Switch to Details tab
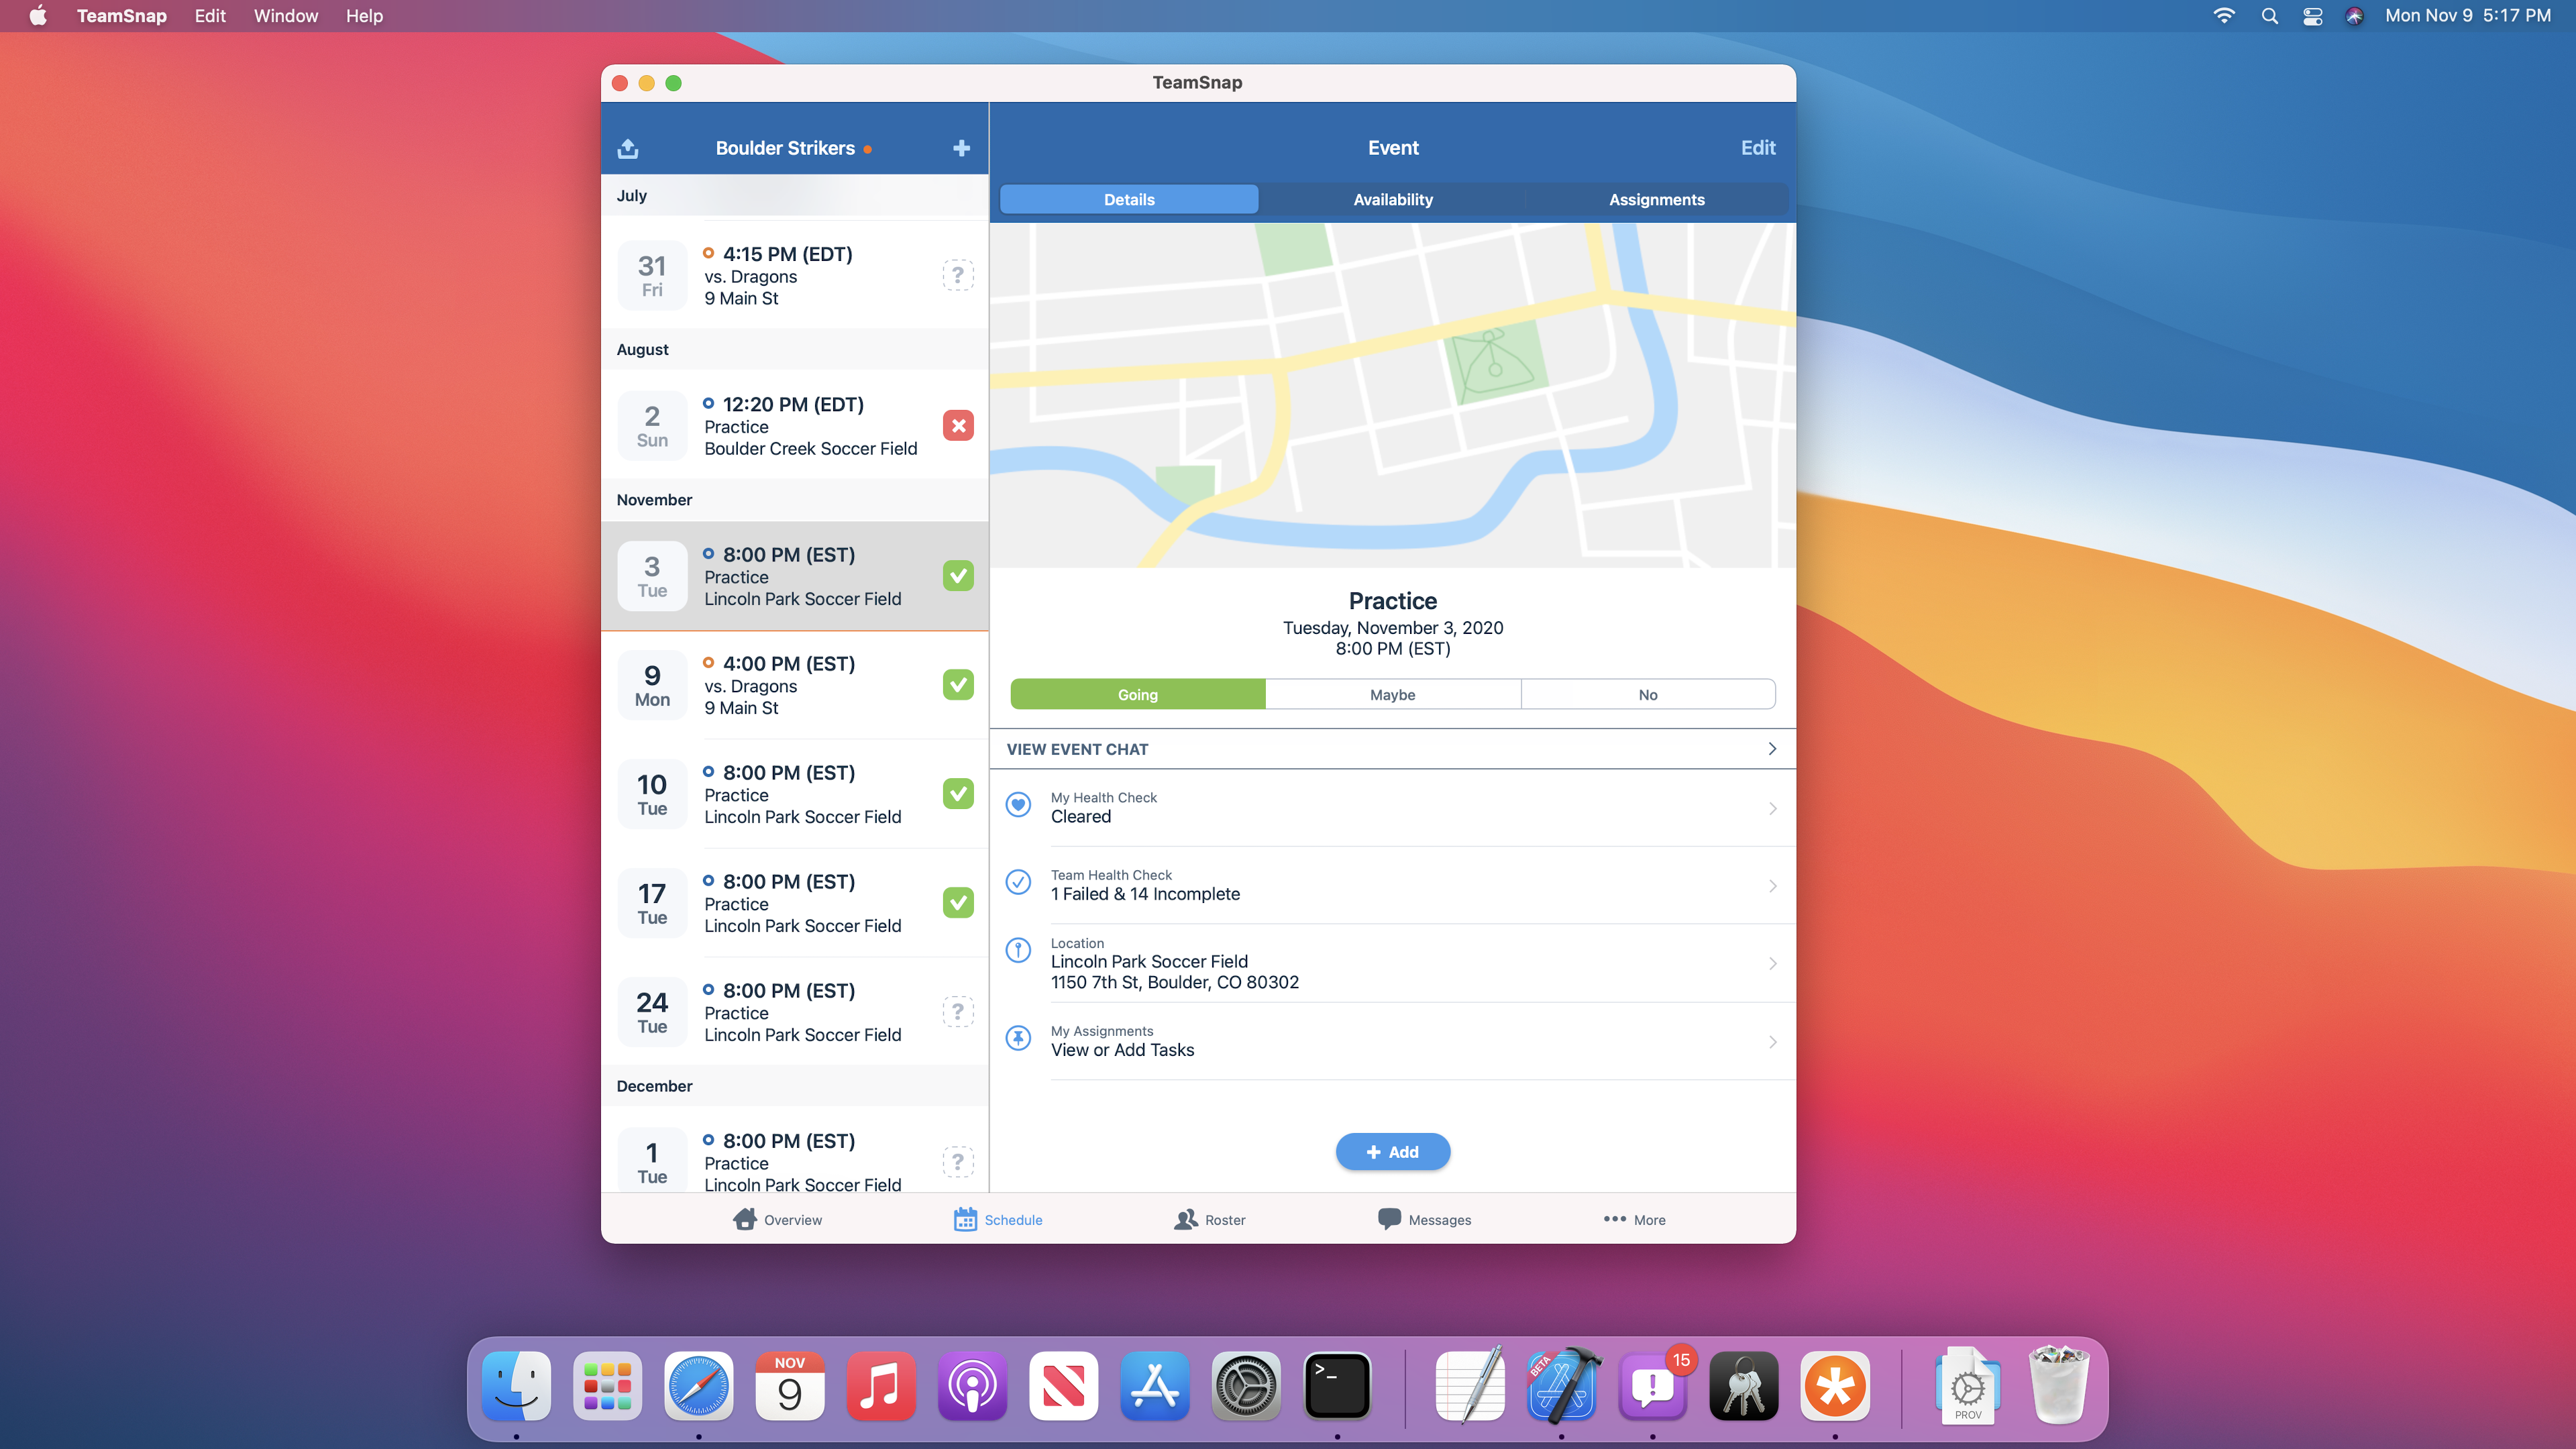 click(1129, 200)
